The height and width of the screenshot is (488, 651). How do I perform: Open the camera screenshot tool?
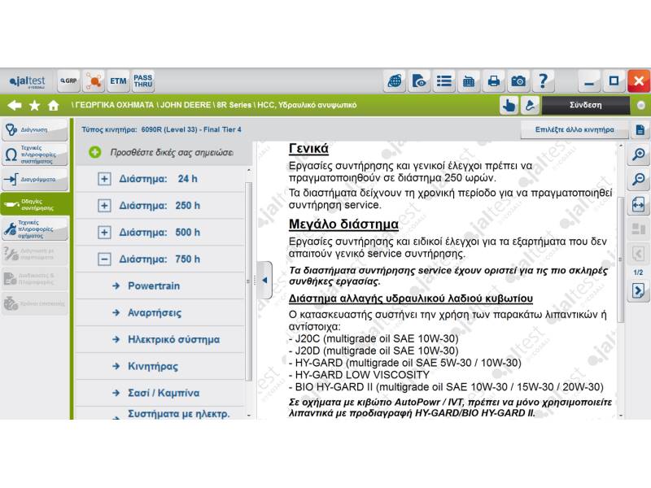518,81
